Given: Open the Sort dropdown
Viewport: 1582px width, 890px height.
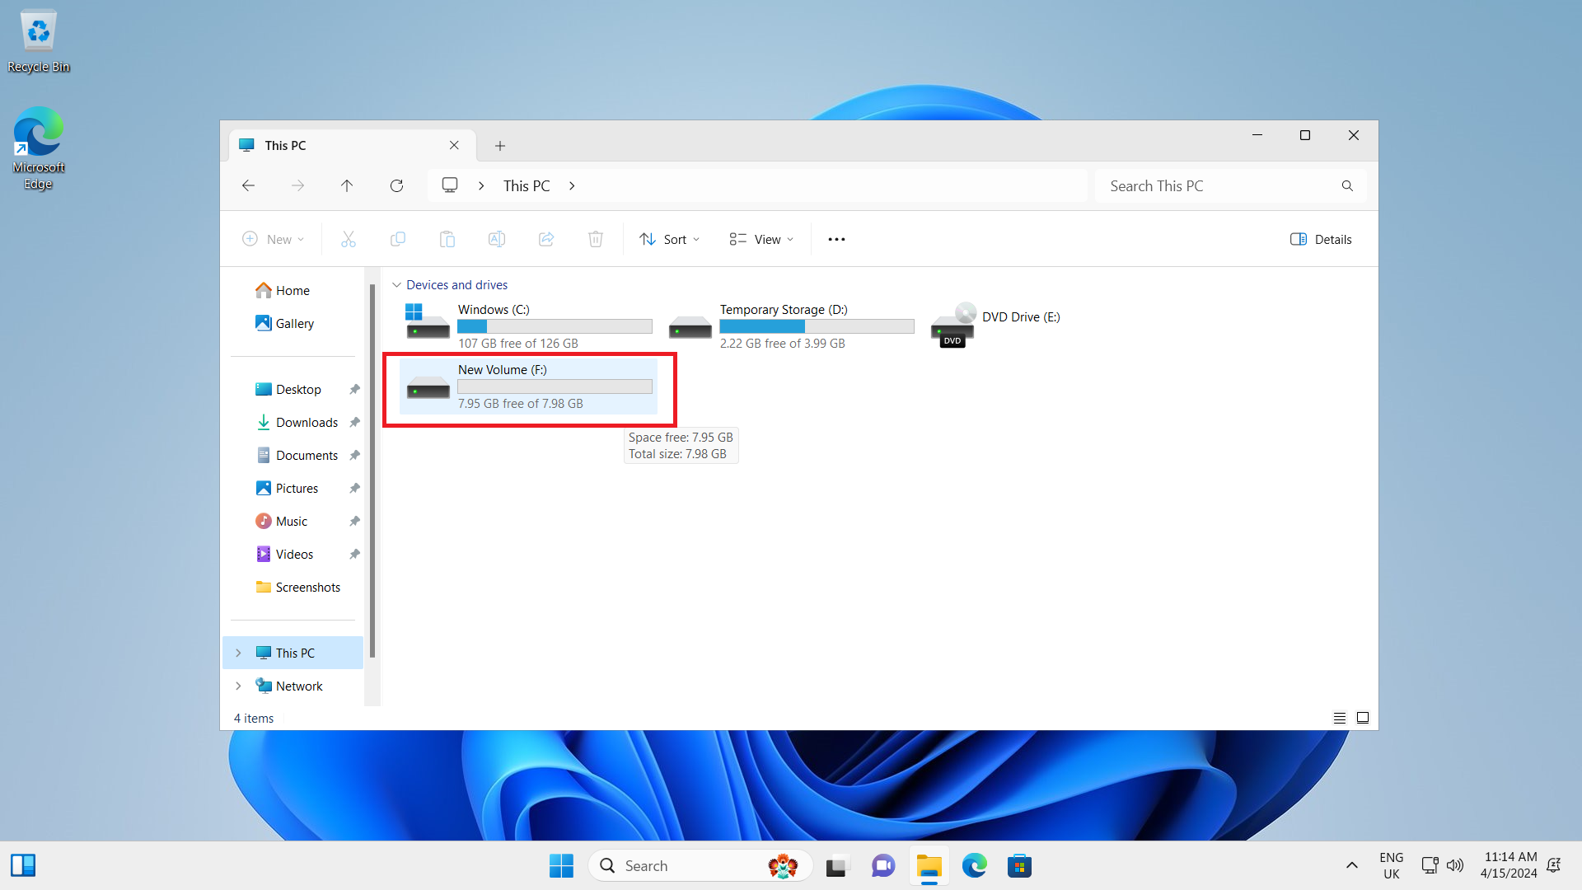Looking at the screenshot, I should [670, 240].
